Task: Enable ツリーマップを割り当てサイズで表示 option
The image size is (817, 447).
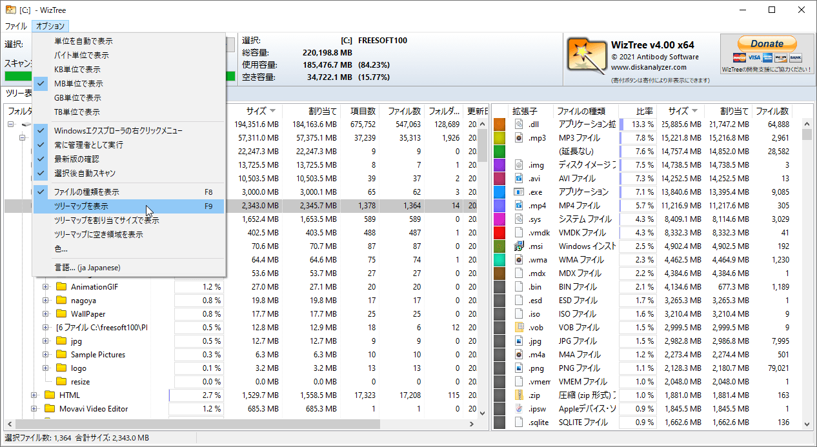Action: (x=129, y=220)
